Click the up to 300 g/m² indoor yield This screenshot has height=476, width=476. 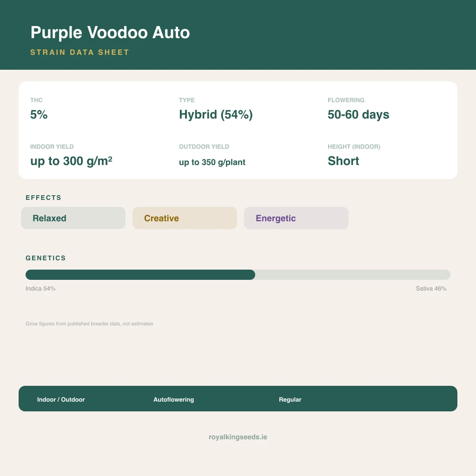click(71, 161)
